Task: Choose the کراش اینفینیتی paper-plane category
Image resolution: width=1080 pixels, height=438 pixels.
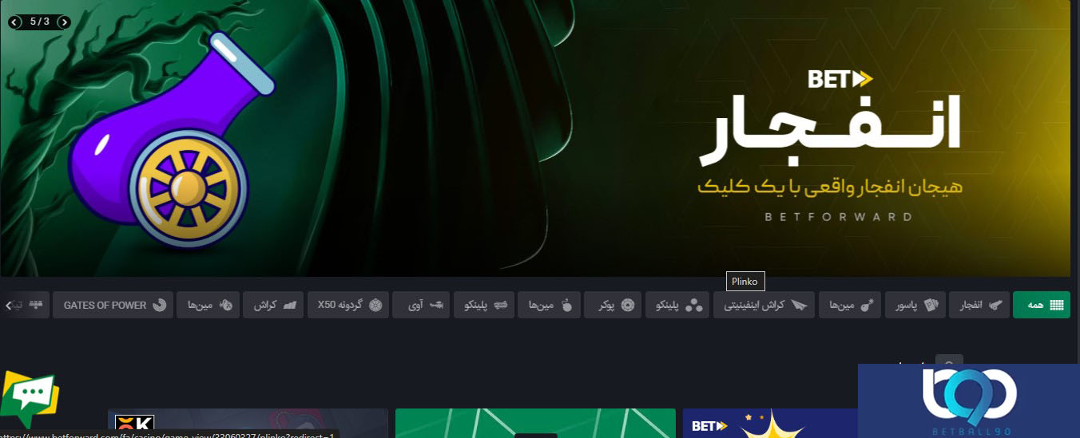Action: coord(764,305)
